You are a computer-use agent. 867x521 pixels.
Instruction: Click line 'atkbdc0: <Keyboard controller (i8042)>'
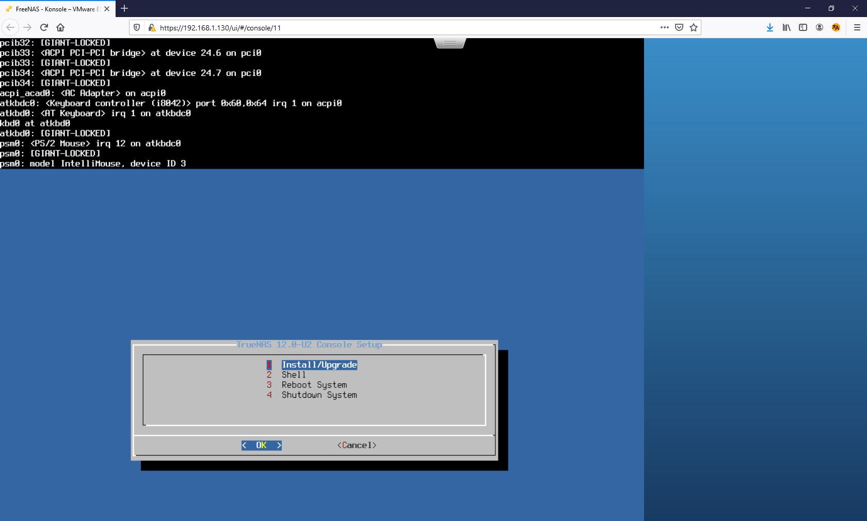[x=171, y=103]
